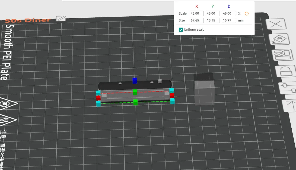Click the bottom-right cyan corner scale handle
Viewport: 296px width, 170px height.
point(172,101)
